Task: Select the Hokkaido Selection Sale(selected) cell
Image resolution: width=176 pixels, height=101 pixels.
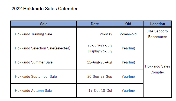Action: pos(44,48)
